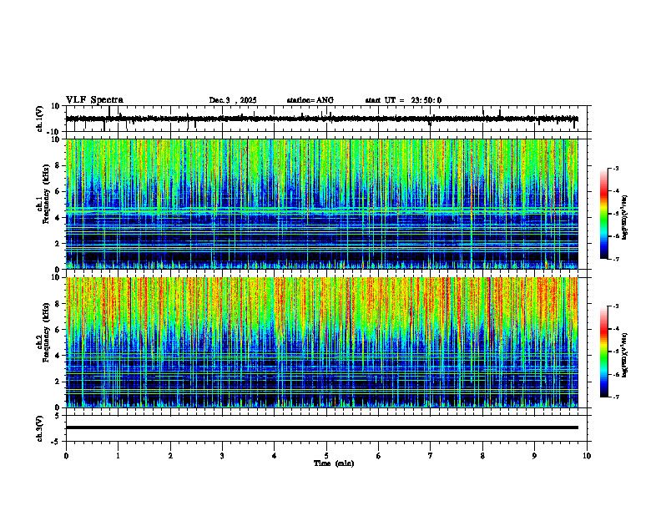Click the time axis tick label "3"
This screenshot has height=511, width=661.
tap(222, 456)
